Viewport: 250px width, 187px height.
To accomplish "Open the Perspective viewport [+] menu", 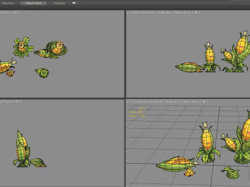I will 130,102.
